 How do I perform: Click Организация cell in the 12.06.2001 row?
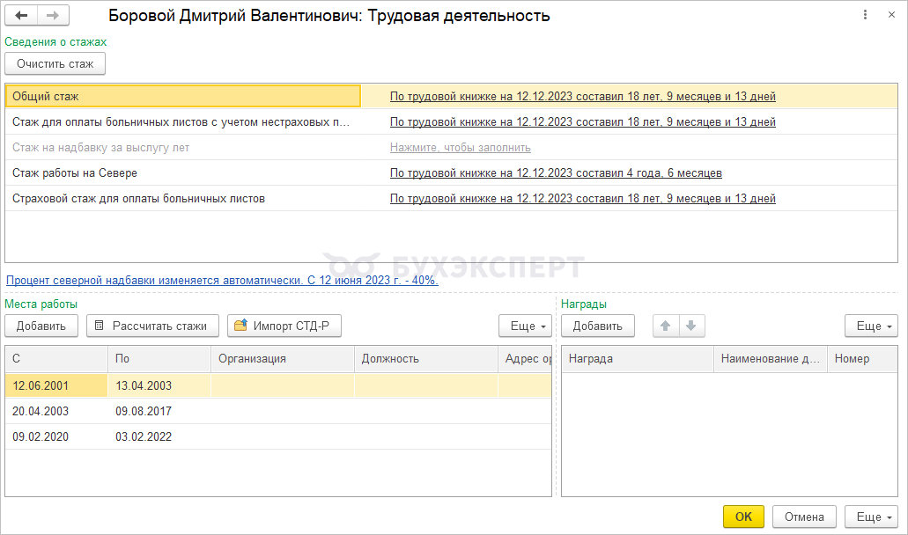click(283, 385)
